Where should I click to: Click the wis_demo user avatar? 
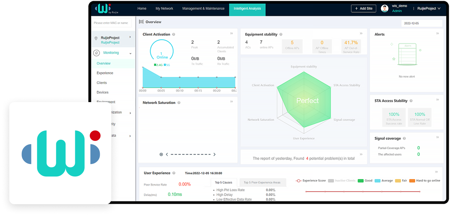click(385, 8)
